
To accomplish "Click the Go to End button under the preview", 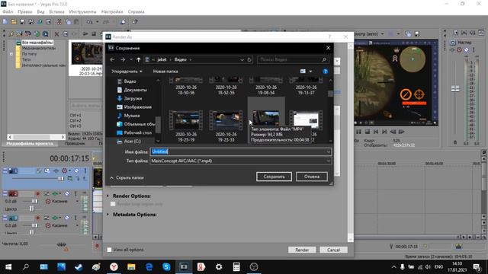I will tap(384, 132).
